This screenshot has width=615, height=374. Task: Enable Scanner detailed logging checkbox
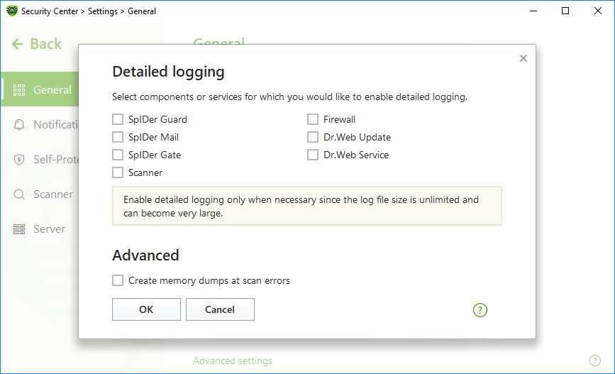pos(118,172)
